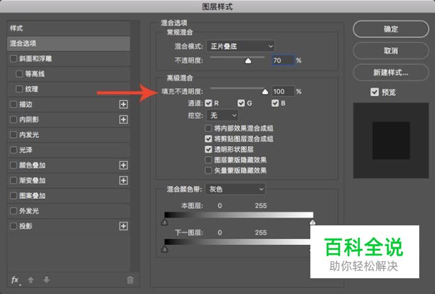This screenshot has height=294, width=435.
Task: Click the fx add-effect icon
Action: 15,280
